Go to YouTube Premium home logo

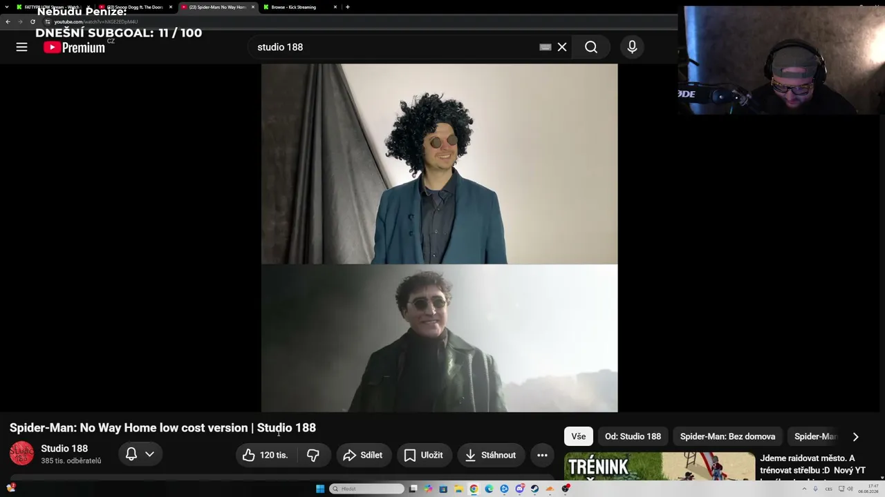[x=74, y=47]
